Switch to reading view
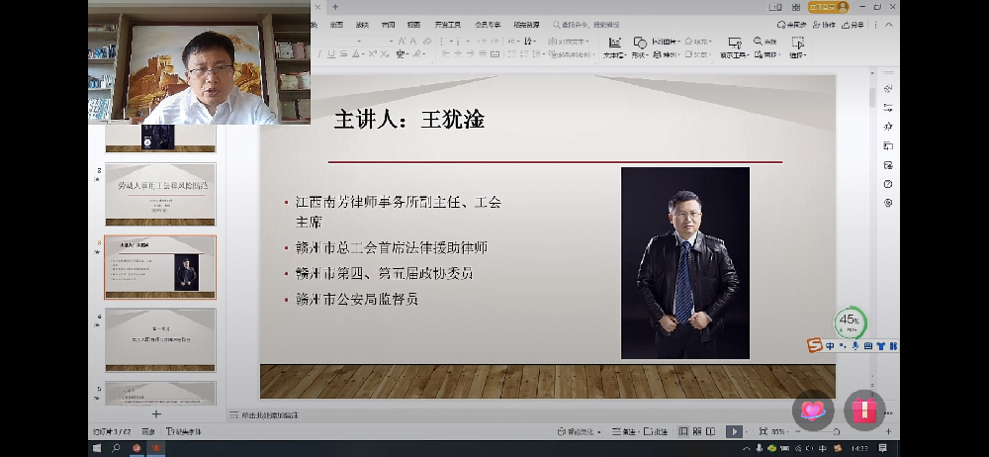 pos(710,431)
